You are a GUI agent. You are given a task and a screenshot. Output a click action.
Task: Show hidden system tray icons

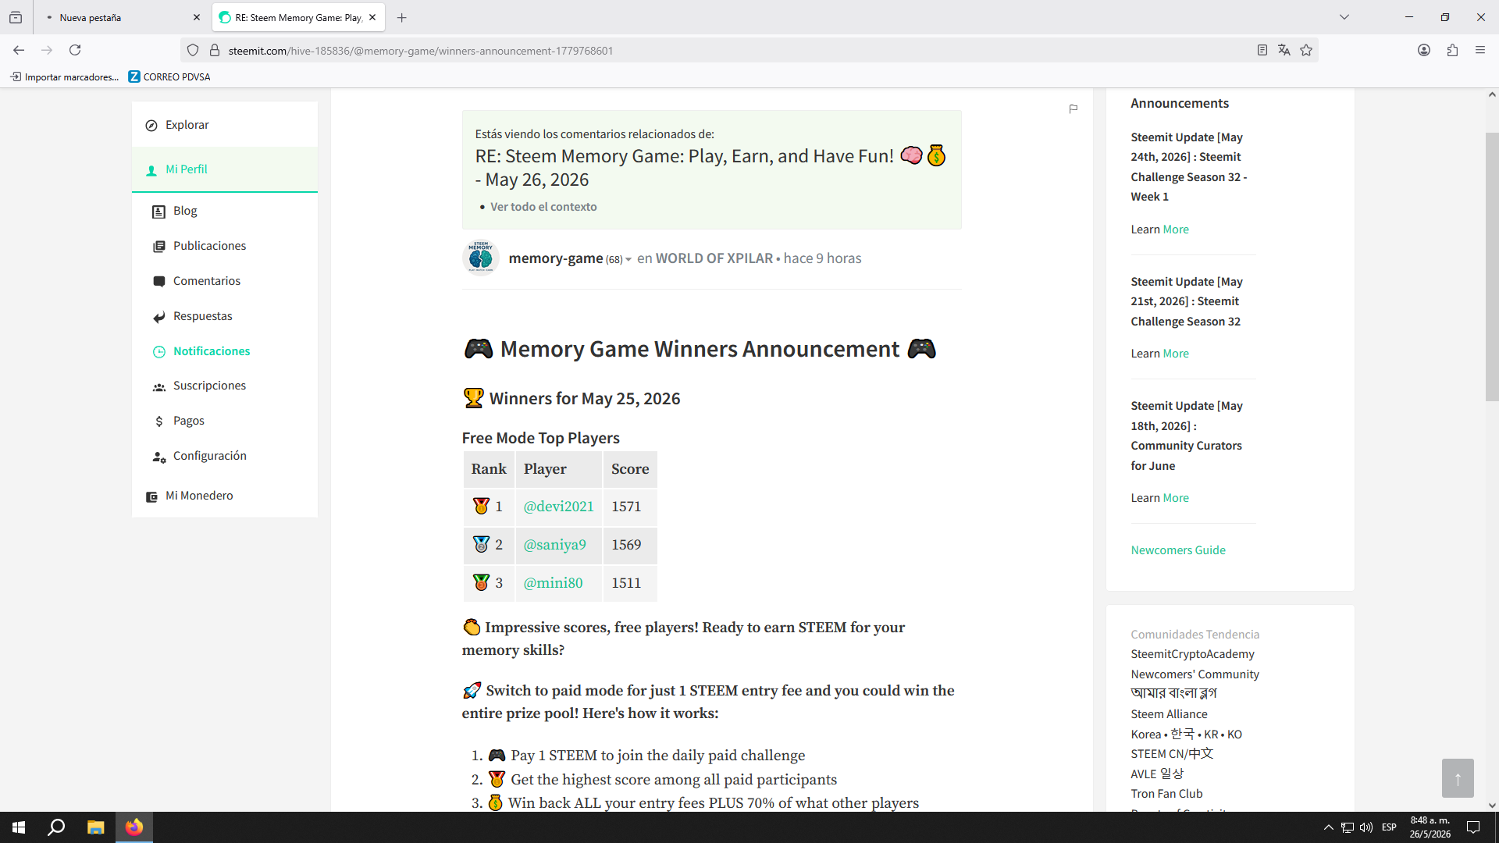[1328, 827]
